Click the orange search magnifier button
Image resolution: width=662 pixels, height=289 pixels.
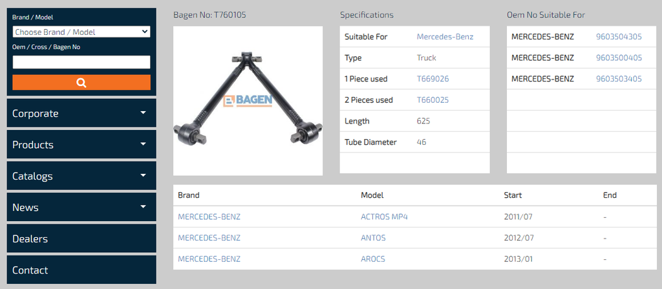click(81, 82)
